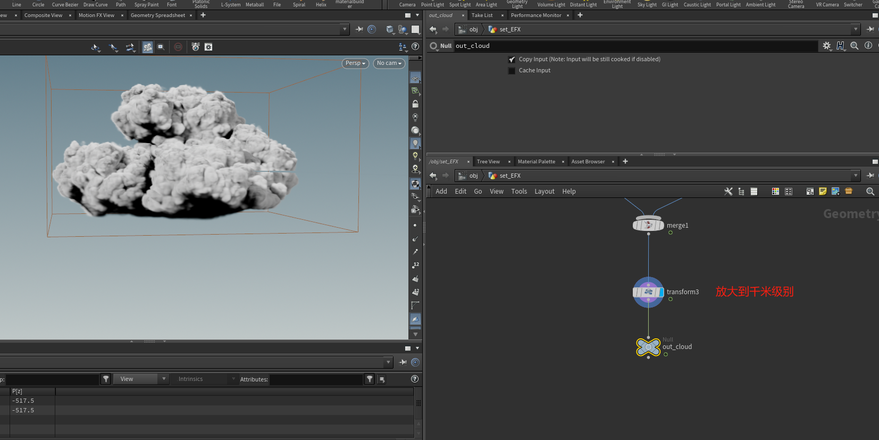Click the sticky note icon in network toolbar
Screen dimensions: 879x440
click(823, 192)
